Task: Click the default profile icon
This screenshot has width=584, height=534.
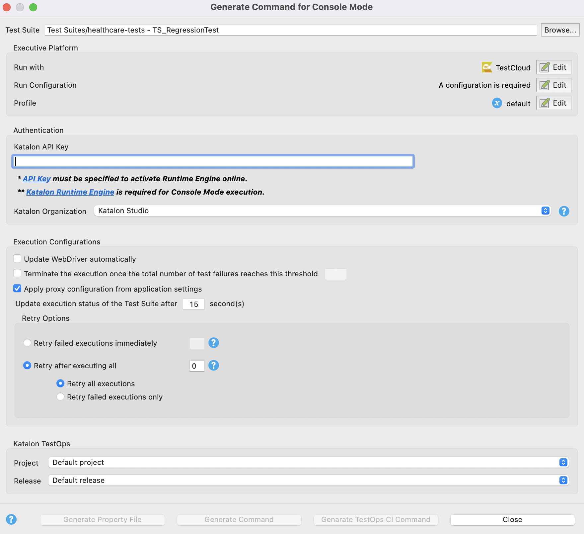Action: (x=497, y=103)
